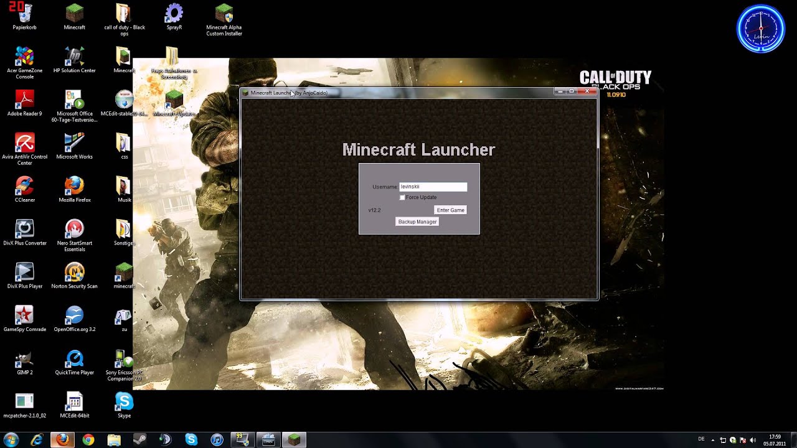Click the Windows Start button
The height and width of the screenshot is (448, 797).
(11, 440)
